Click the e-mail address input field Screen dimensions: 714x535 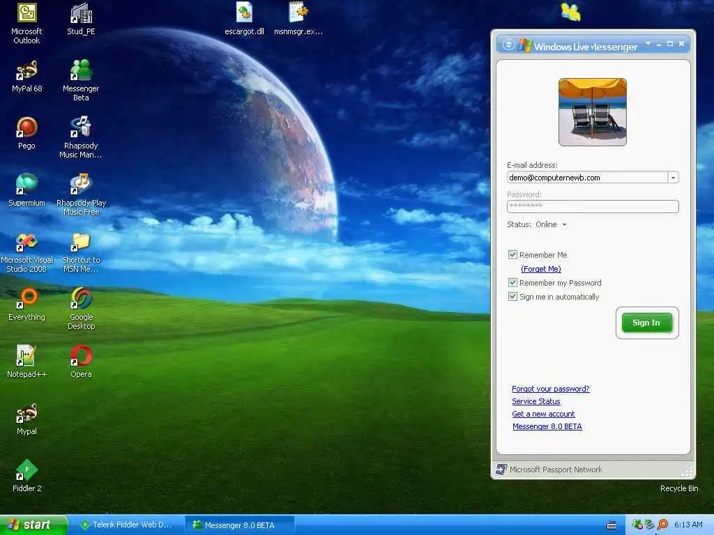coord(587,178)
